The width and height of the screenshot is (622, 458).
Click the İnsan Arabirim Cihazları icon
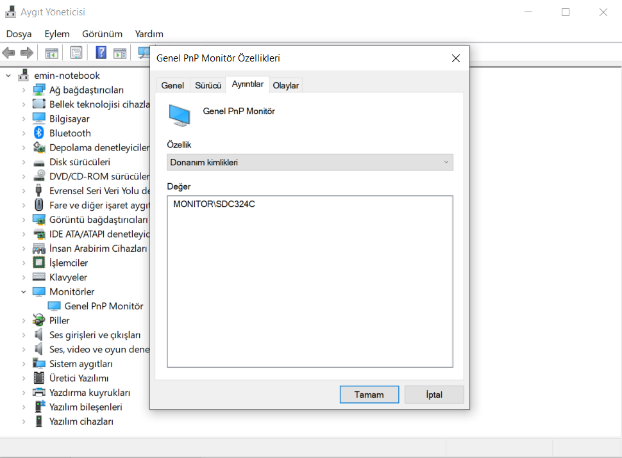tap(39, 249)
